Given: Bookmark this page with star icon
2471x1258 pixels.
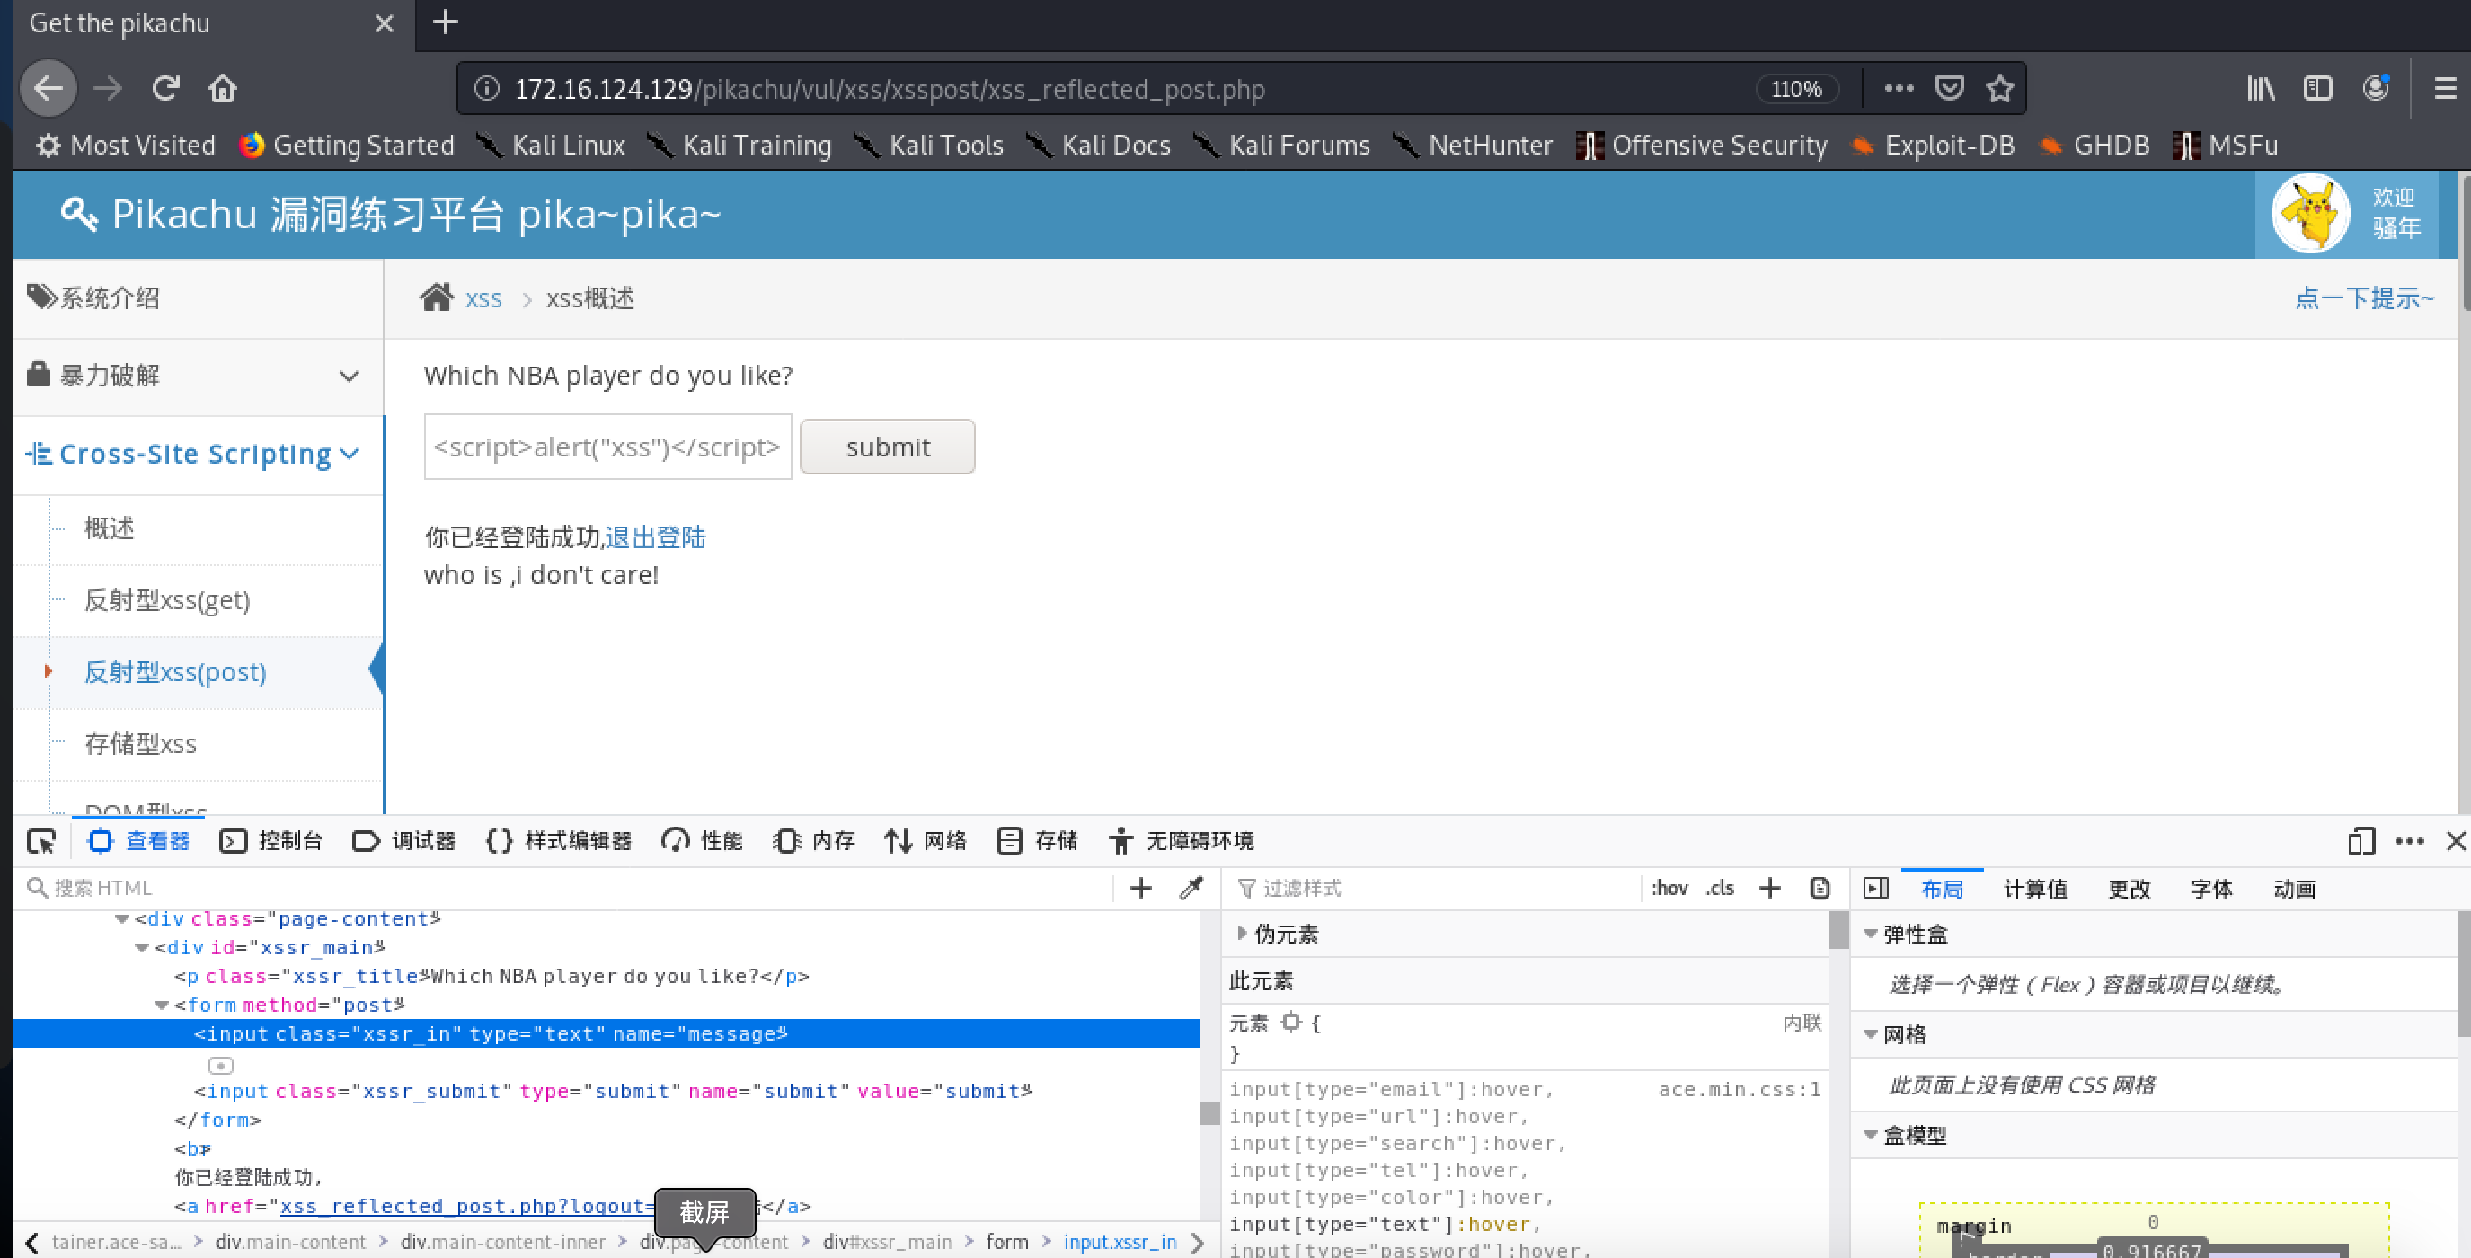Looking at the screenshot, I should [2000, 89].
